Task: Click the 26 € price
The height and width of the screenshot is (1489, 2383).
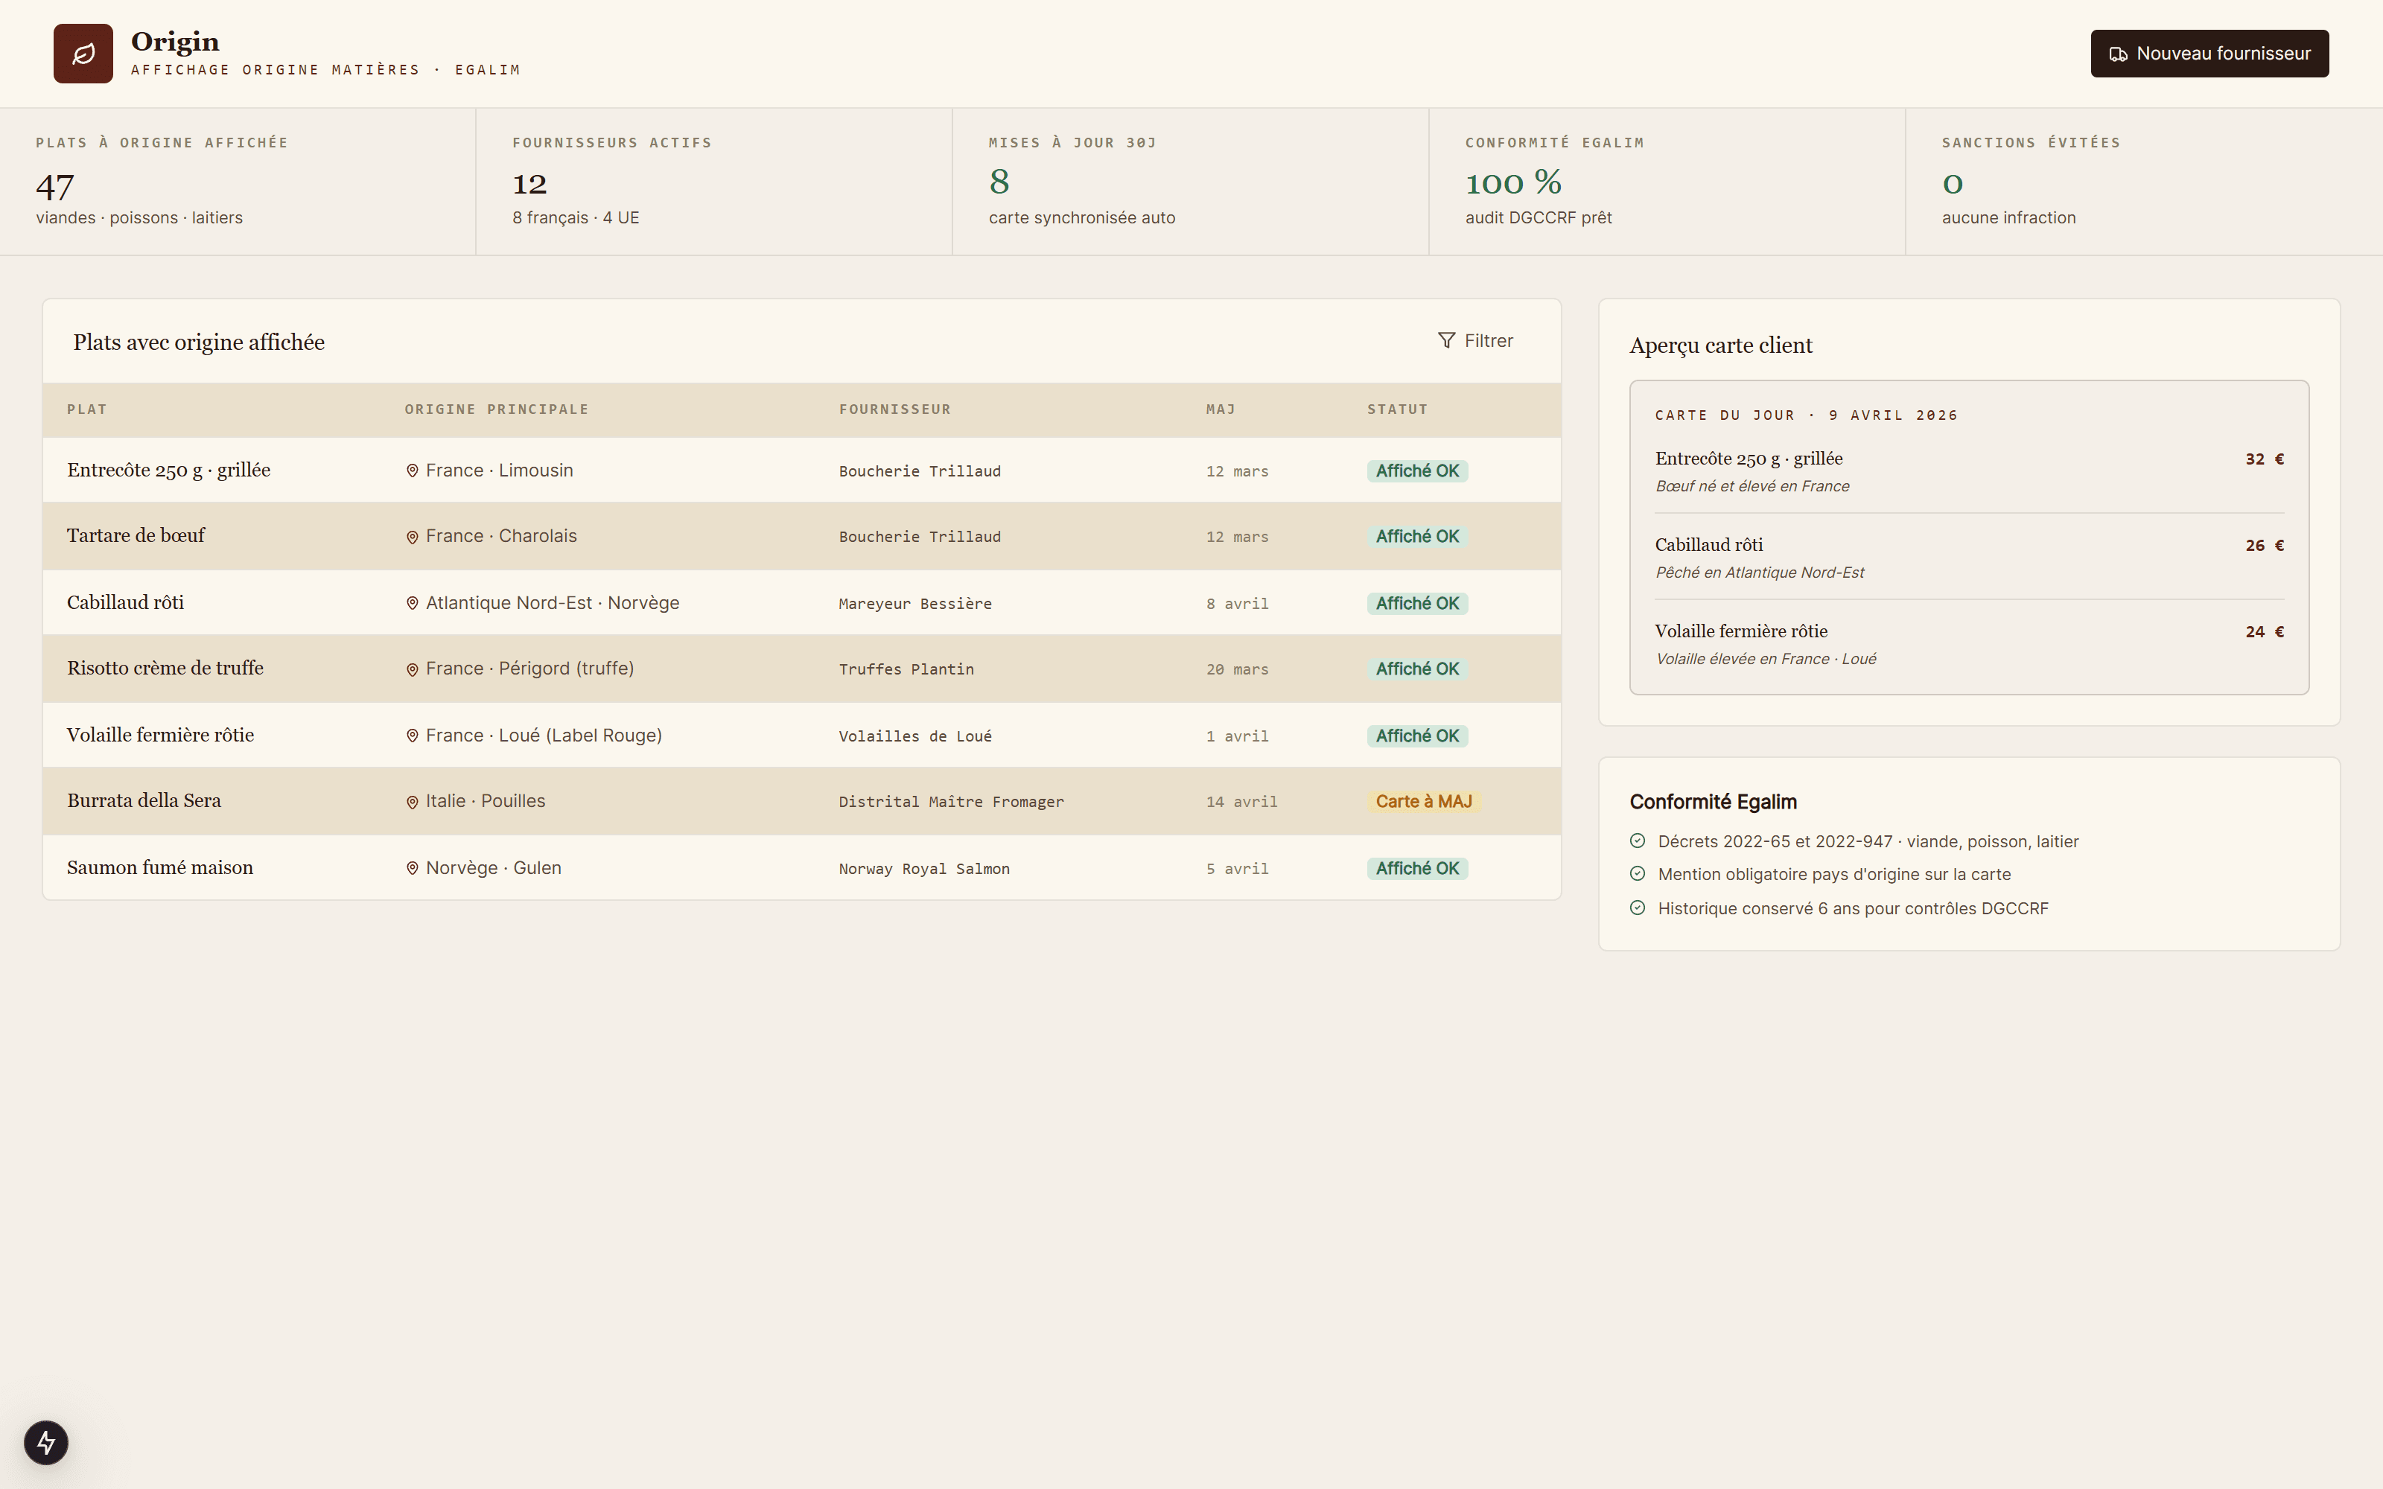Action: click(x=2265, y=546)
